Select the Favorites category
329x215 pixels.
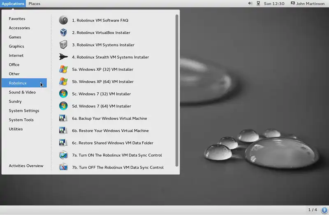coord(24,19)
